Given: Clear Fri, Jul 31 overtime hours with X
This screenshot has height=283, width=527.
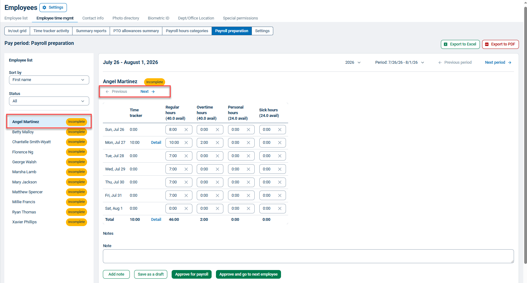Looking at the screenshot, I should 217,195.
